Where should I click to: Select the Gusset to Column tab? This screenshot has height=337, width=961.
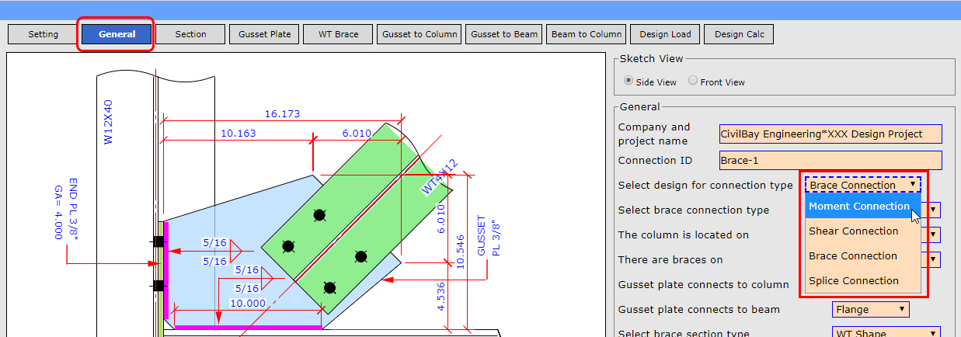coord(420,34)
